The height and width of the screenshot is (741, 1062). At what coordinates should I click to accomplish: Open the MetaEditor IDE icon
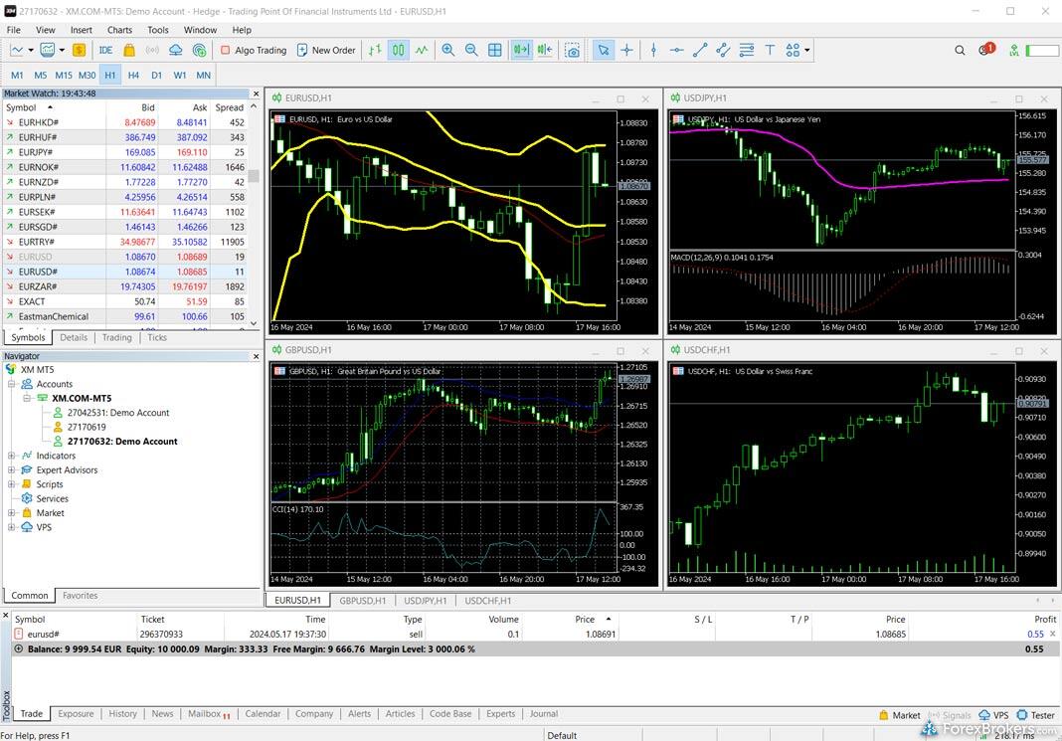pos(105,50)
